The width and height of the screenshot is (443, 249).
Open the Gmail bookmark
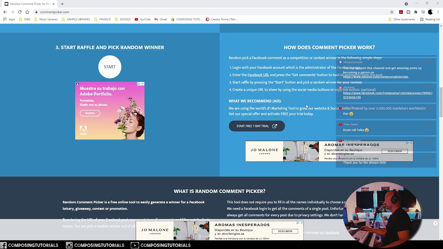tap(161, 19)
